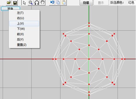Choose 左(T) from the view menu

pyautogui.click(x=24, y=13)
